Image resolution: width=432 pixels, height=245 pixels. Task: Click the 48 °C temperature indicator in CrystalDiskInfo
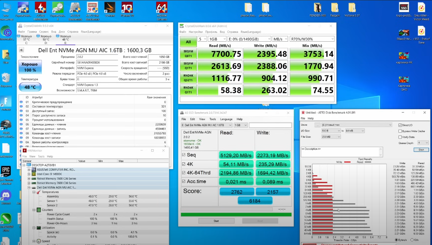pos(30,87)
